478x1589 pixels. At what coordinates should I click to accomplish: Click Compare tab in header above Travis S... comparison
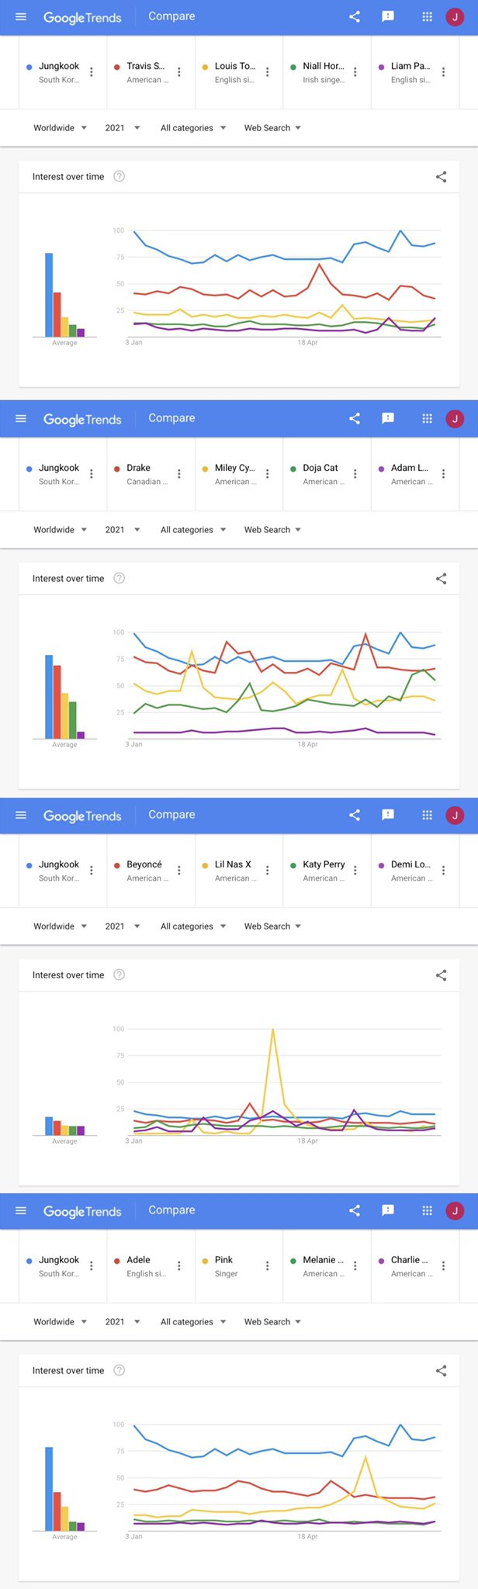[x=171, y=16]
